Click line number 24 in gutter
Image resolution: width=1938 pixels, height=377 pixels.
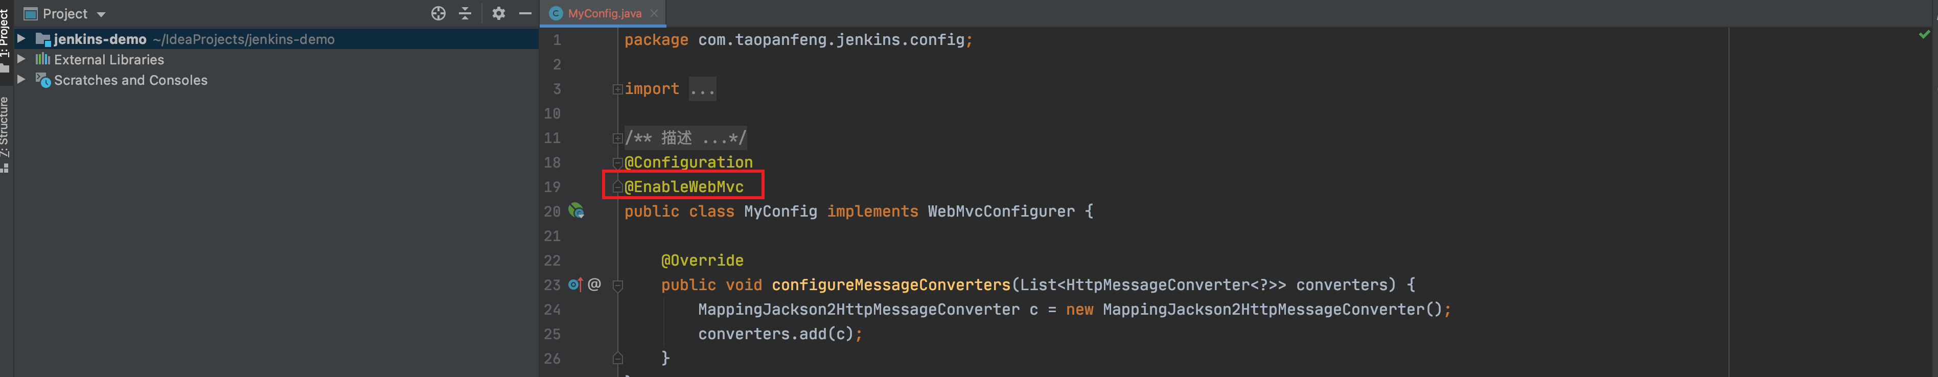pyautogui.click(x=552, y=309)
